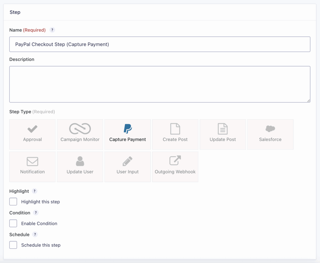Pick the Update User step type
320x263 pixels.
tap(80, 167)
